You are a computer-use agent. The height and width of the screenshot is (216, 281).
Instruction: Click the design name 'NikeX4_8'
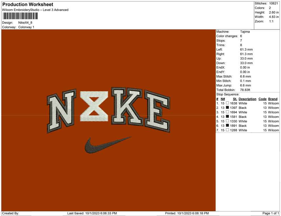coord(25,23)
